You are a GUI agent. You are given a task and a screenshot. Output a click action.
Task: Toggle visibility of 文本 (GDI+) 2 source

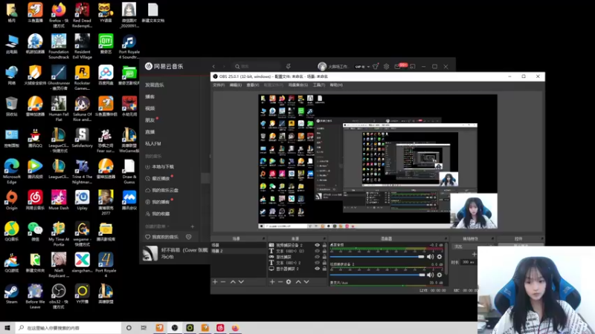click(318, 263)
